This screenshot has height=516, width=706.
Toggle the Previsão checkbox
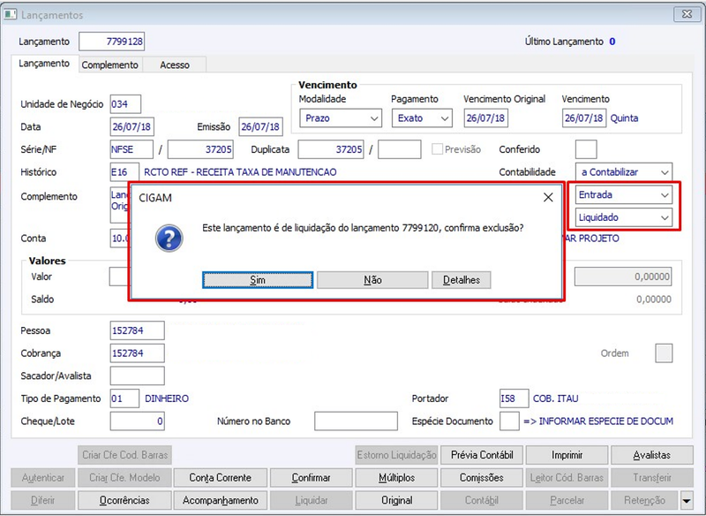(x=437, y=149)
